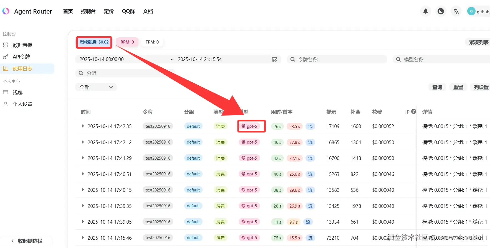490x248 pixels.
Task: Select 数据看板 in the sidebar
Action: click(x=27, y=45)
